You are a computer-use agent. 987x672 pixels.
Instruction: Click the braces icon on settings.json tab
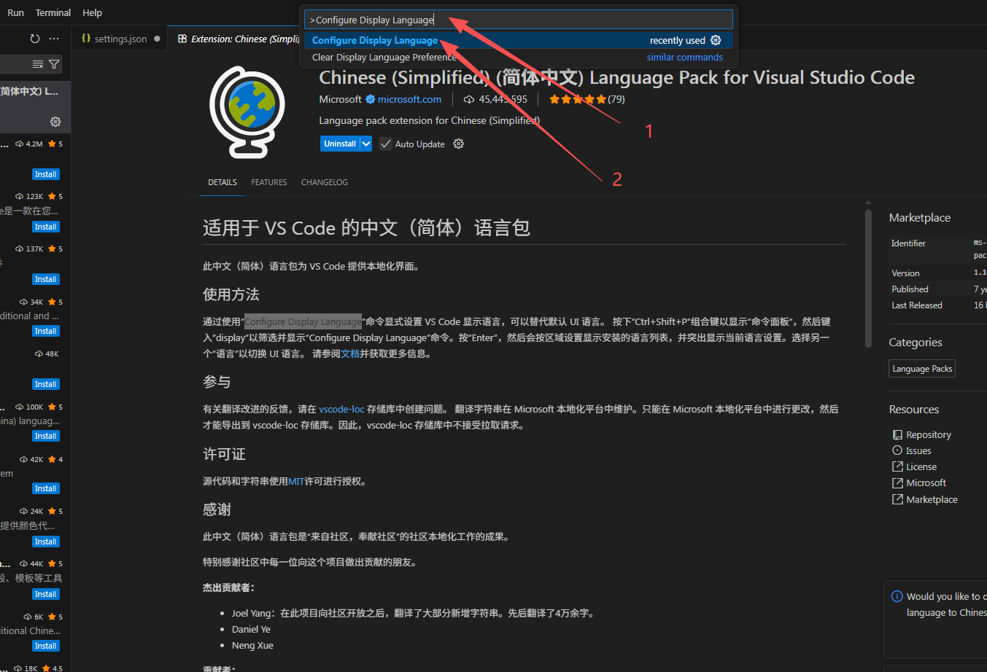[x=86, y=39]
